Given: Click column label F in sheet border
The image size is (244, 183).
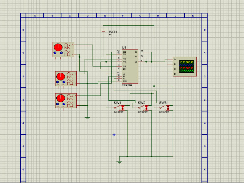Looking at the screenshot, I should (x=123, y=16).
